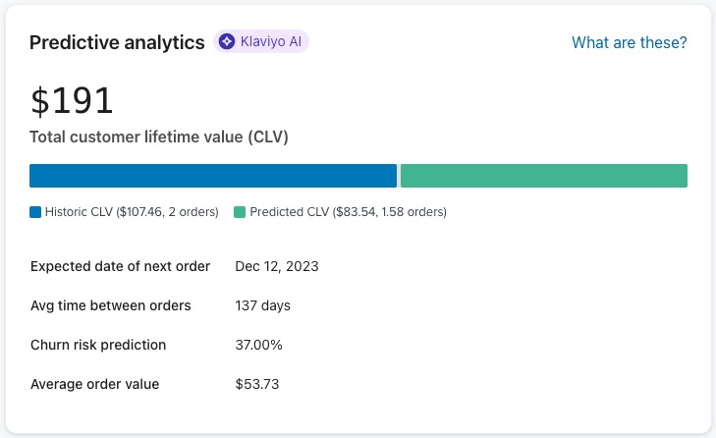Click the green Predicted CLV legend swatch
This screenshot has width=716, height=438.
click(240, 212)
